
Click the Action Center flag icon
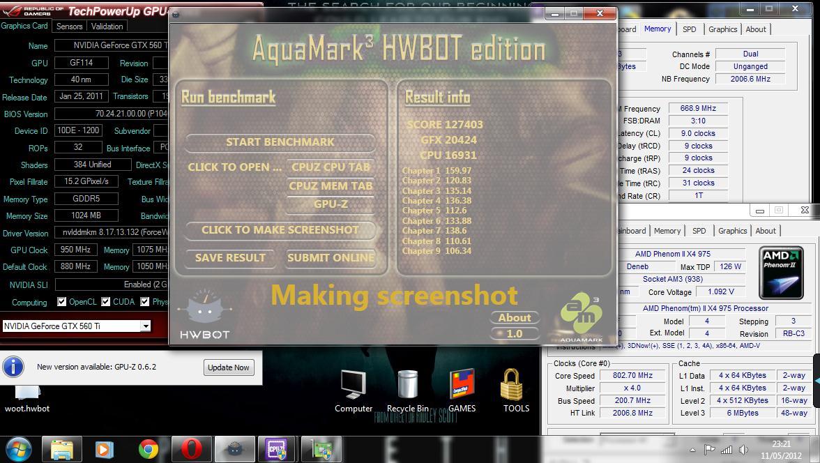tap(709, 449)
